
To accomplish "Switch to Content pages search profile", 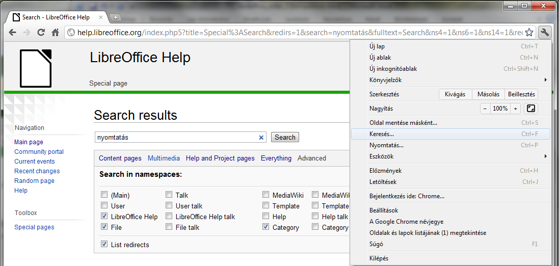I will click(120, 158).
